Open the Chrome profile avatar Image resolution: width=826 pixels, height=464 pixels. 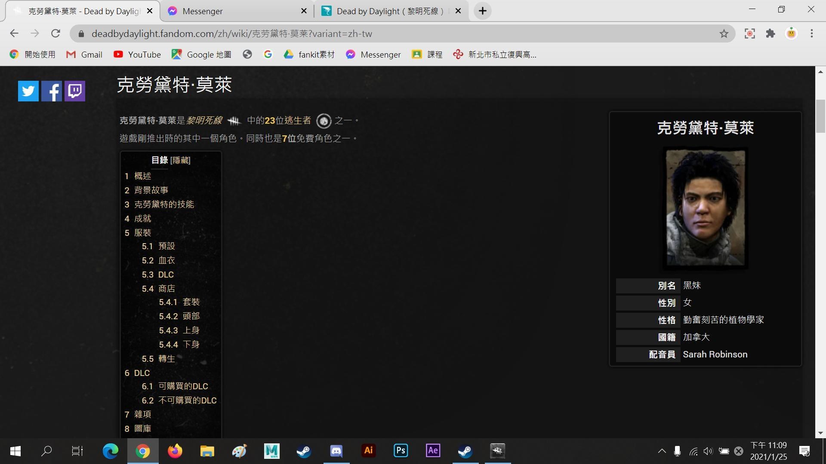pos(791,34)
